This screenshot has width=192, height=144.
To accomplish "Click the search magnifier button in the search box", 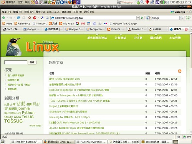I will click(x=182, y=18).
